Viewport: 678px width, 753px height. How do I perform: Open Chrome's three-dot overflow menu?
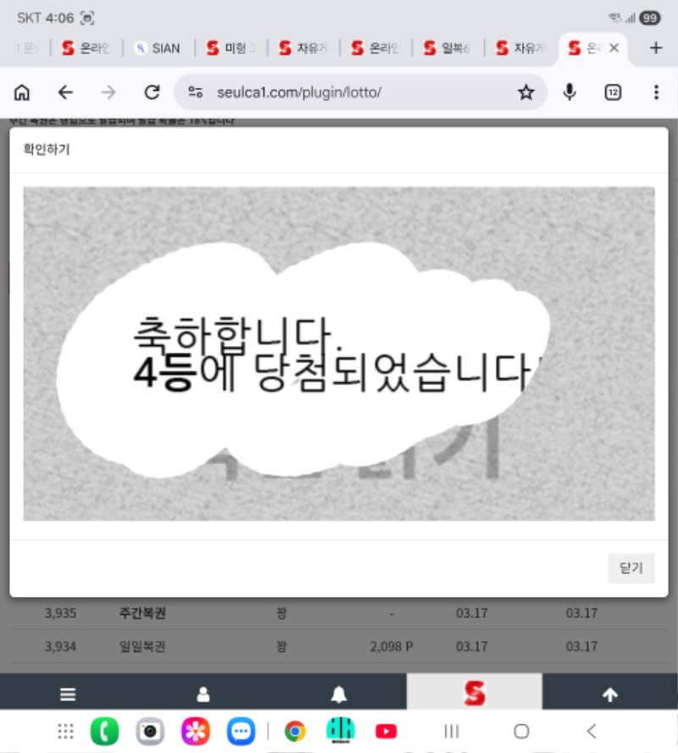(x=656, y=92)
